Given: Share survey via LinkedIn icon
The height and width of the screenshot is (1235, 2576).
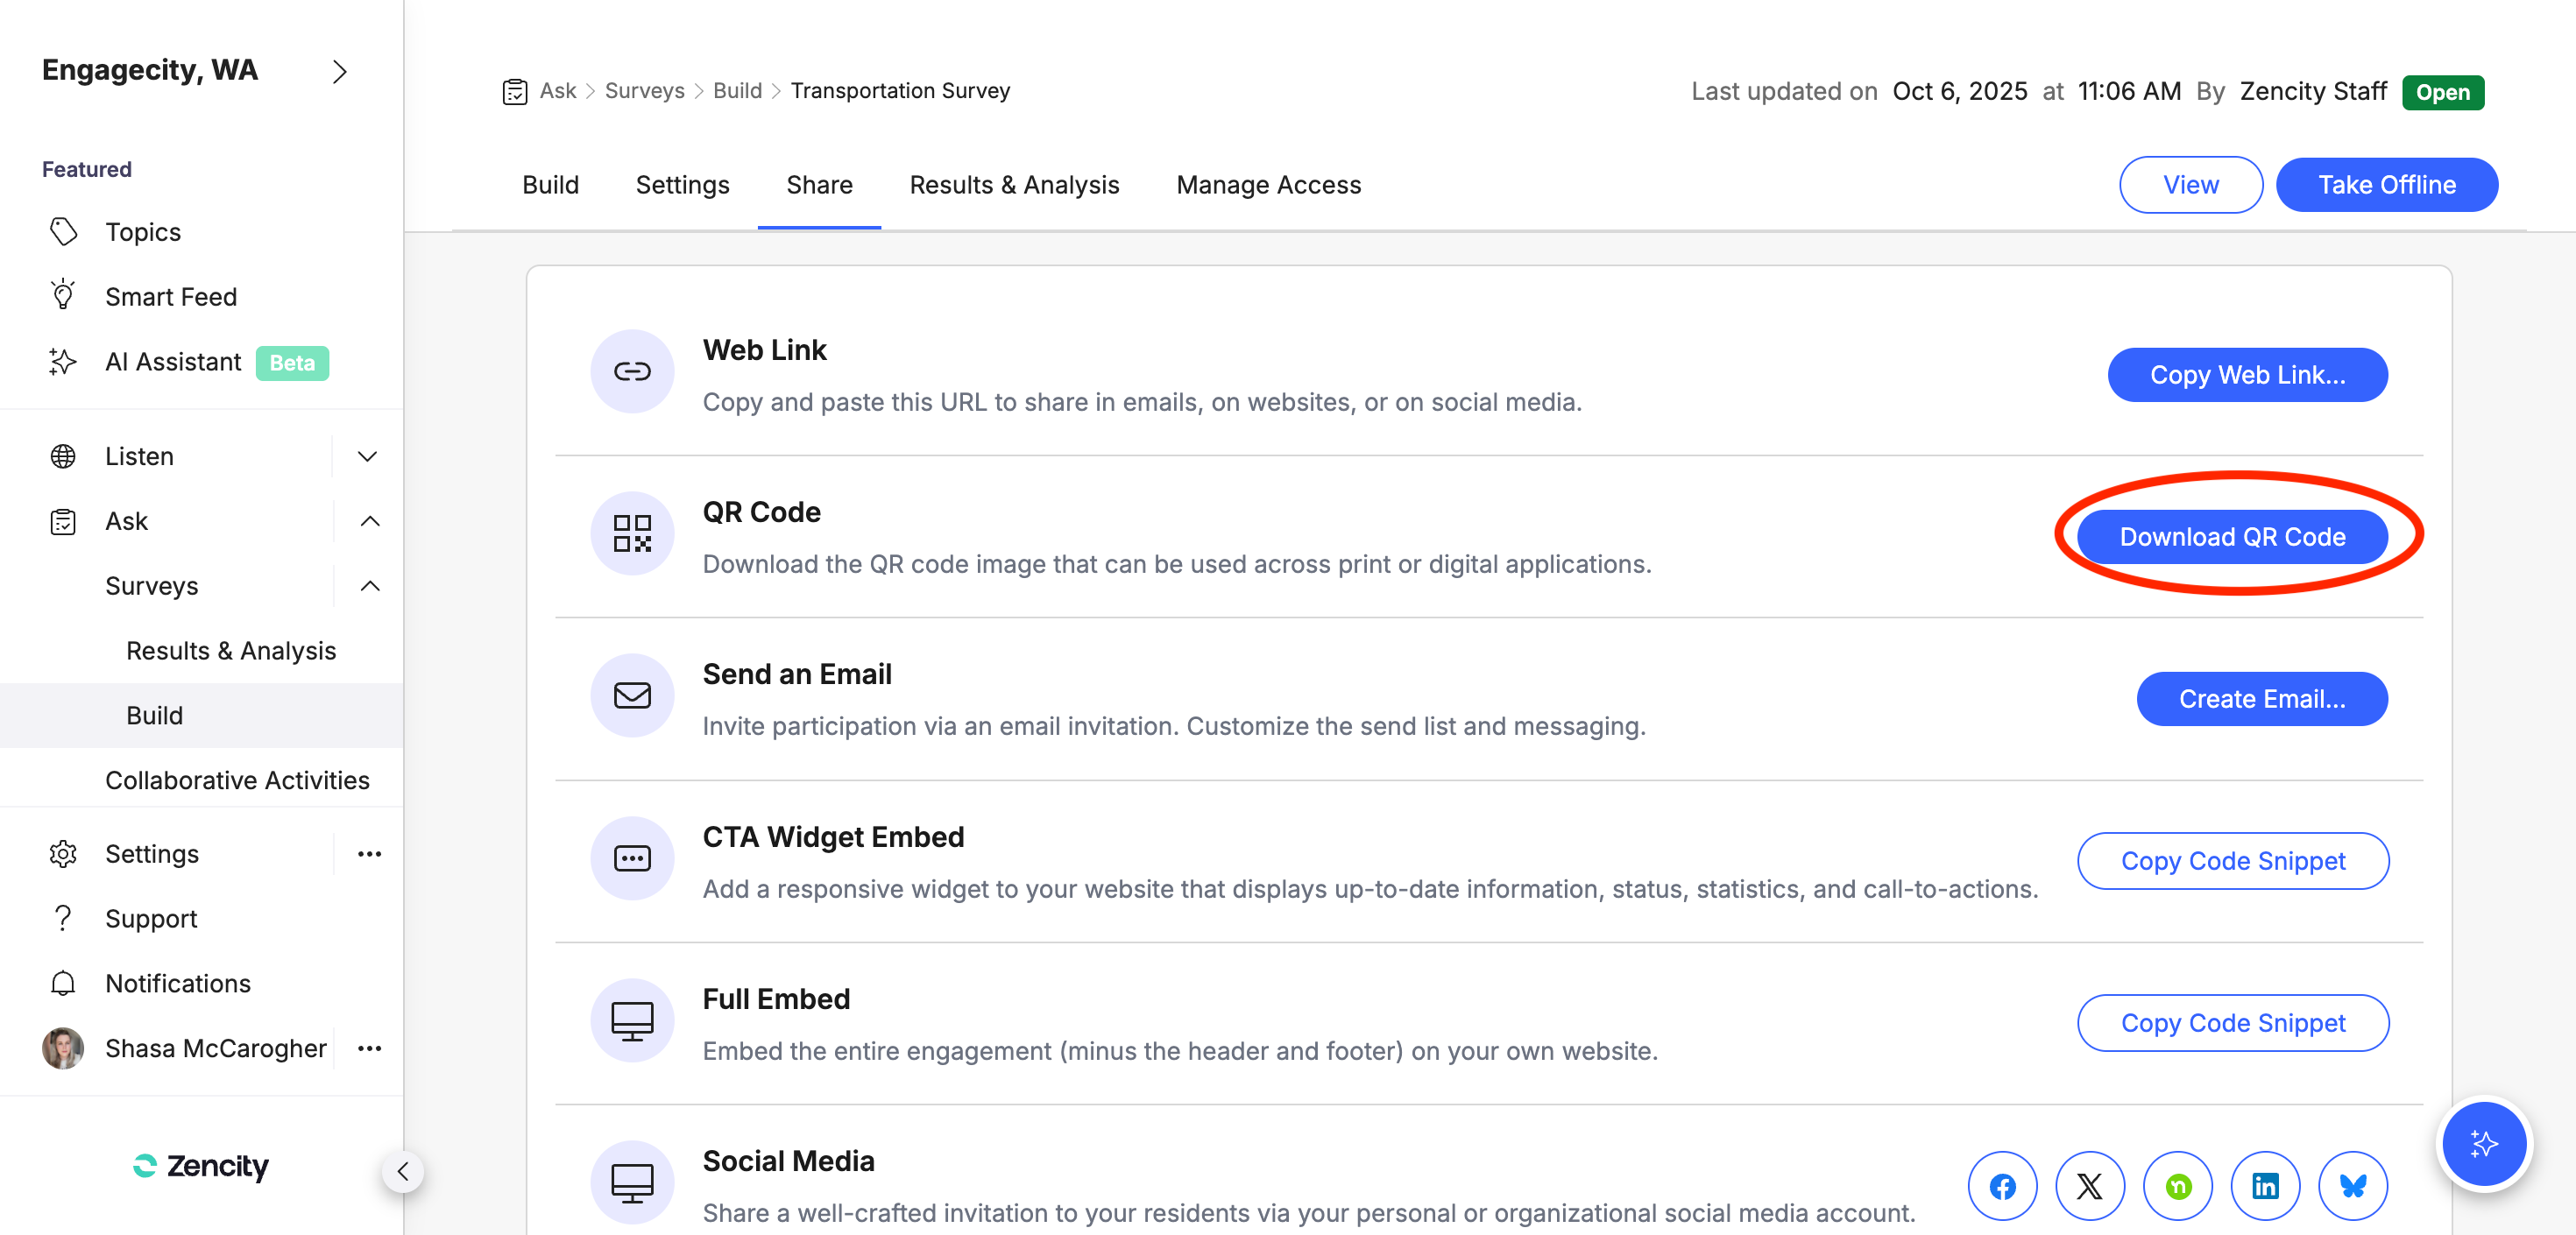Looking at the screenshot, I should [2265, 1186].
